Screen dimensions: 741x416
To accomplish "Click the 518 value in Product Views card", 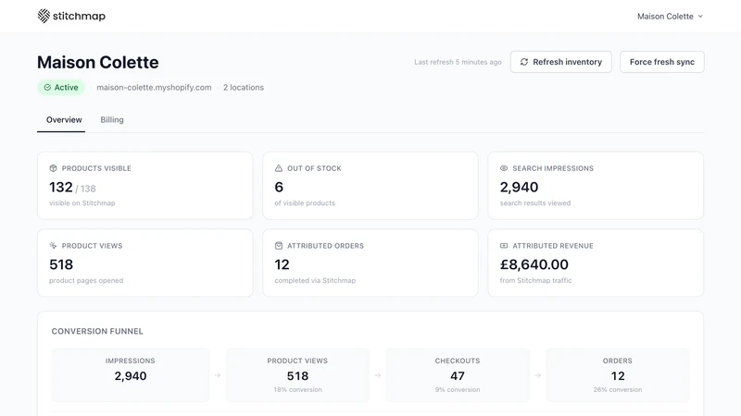I will pos(61,264).
